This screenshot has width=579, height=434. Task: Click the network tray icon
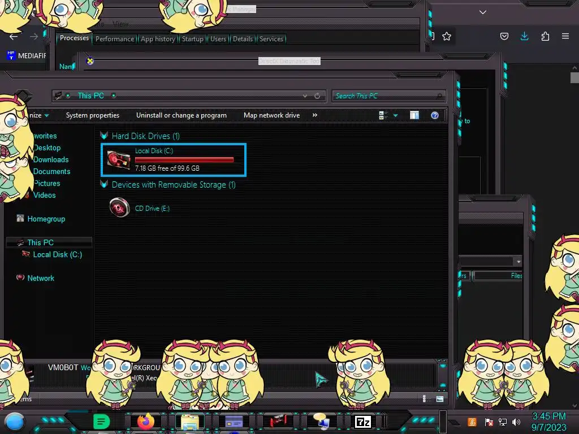(x=503, y=422)
